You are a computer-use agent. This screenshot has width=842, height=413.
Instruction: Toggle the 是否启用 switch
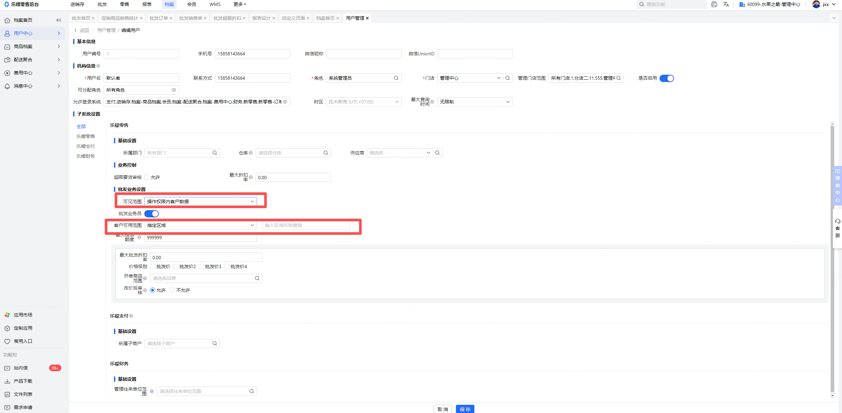pyautogui.click(x=667, y=78)
